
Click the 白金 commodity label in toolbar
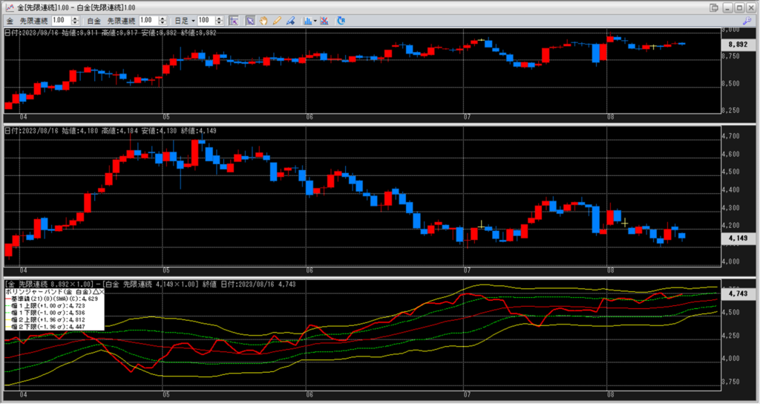tap(91, 21)
